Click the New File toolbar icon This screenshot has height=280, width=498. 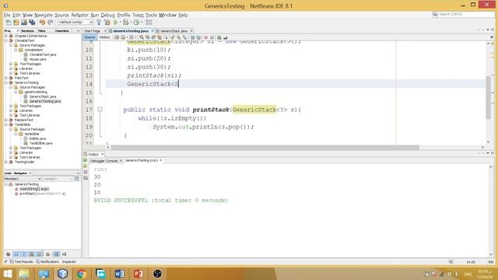click(9, 23)
